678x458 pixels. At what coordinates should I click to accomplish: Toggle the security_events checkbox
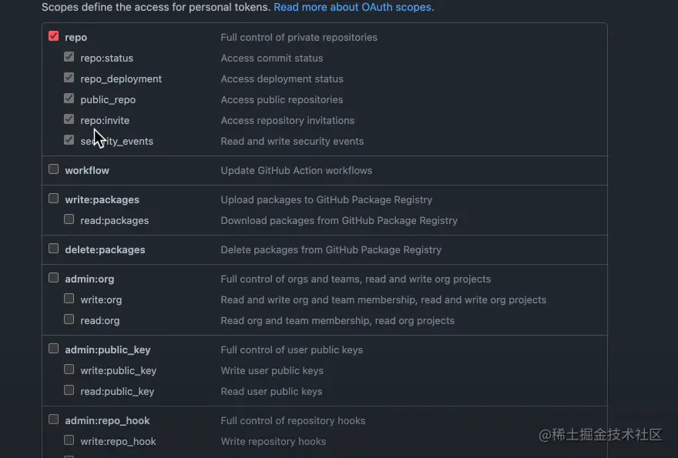click(x=69, y=140)
